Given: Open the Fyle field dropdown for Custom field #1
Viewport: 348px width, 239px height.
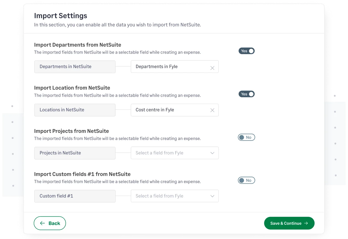Looking at the screenshot, I should (x=175, y=196).
